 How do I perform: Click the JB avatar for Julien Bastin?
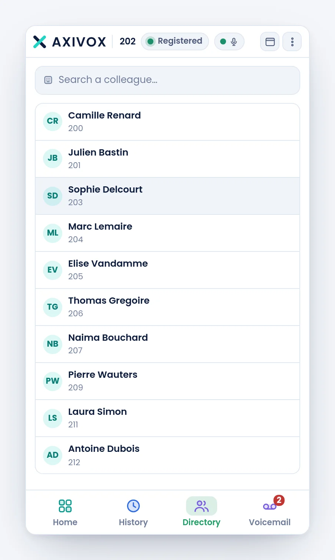(x=53, y=159)
